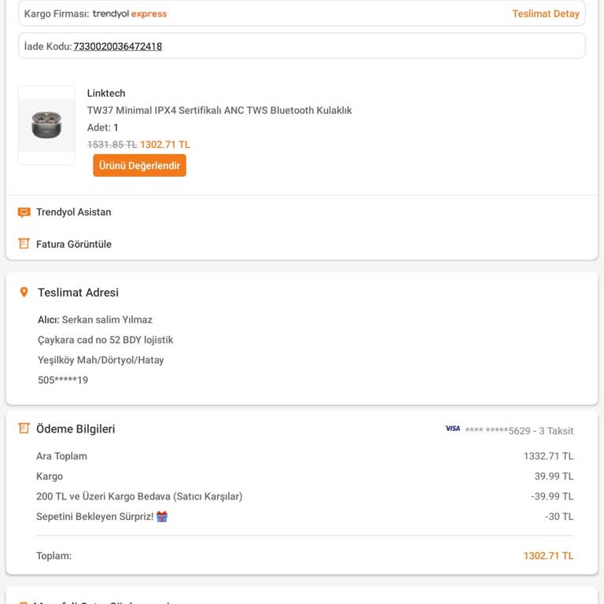The image size is (604, 604).
Task: Click the Trendyol Asistan chat icon
Action: (24, 212)
